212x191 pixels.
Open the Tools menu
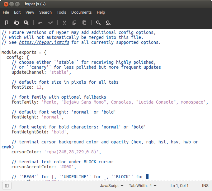(61, 12)
